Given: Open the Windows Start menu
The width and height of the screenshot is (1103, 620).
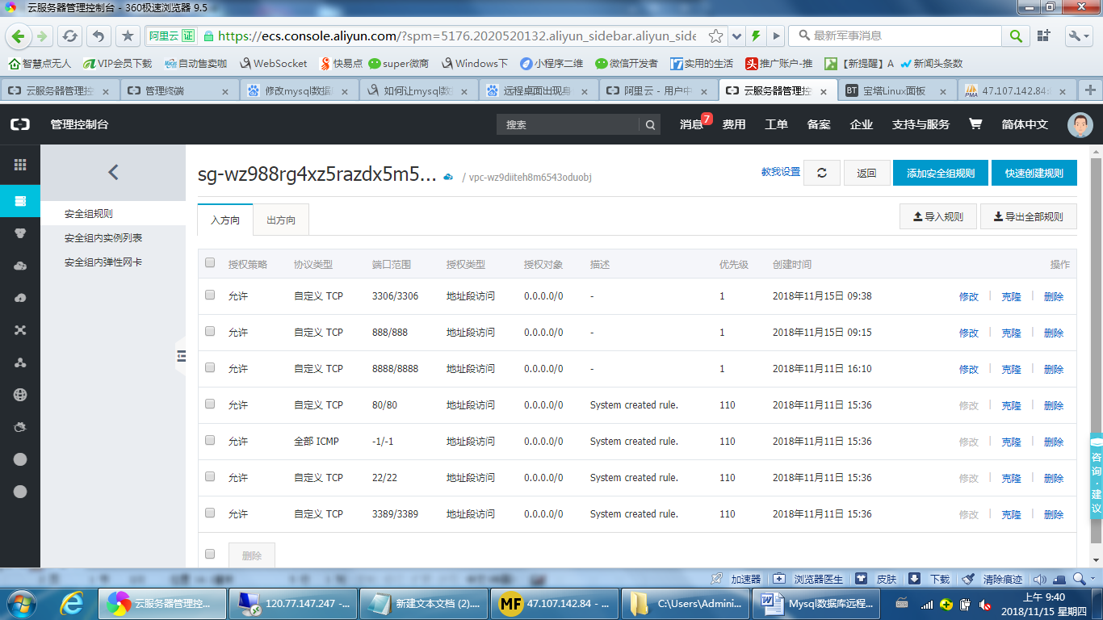Looking at the screenshot, I should click(x=22, y=603).
